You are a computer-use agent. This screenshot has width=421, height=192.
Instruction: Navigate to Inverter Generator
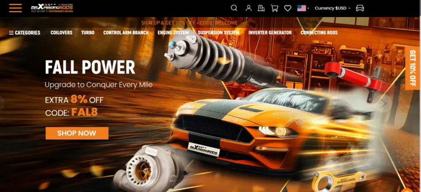pos(270,33)
